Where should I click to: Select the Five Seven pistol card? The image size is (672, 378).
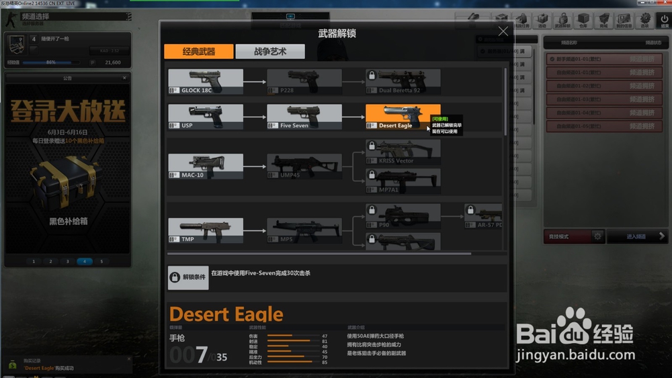point(304,116)
